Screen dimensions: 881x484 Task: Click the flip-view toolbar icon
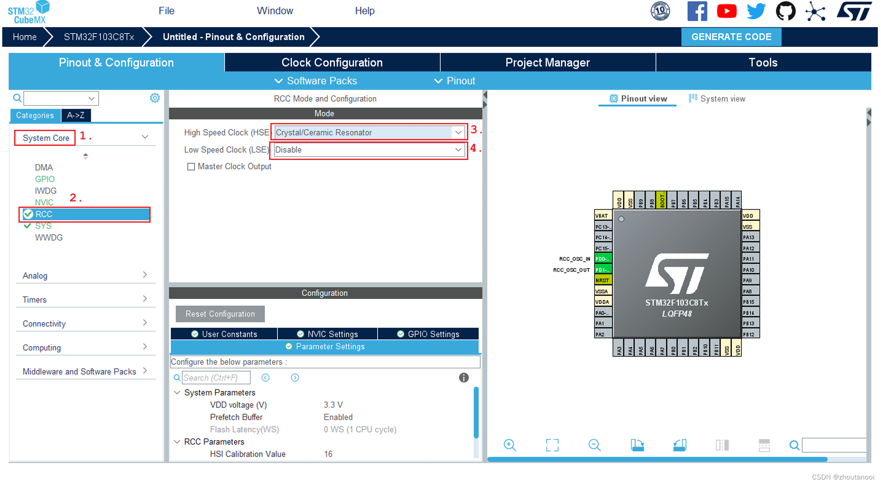[x=722, y=445]
